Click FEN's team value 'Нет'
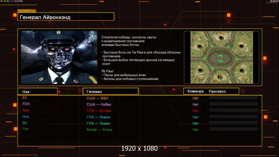This screenshot has height=157, width=279. coord(195,104)
